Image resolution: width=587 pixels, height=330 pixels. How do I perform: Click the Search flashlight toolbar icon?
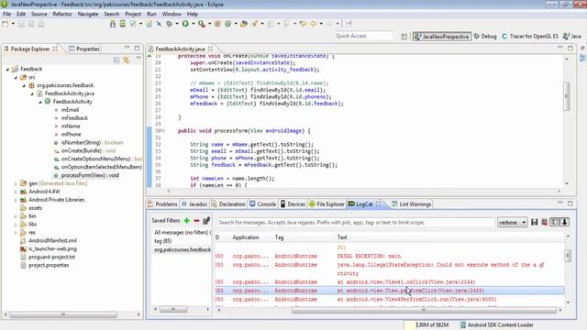255,24
